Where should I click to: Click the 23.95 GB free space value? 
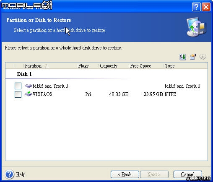153,94
